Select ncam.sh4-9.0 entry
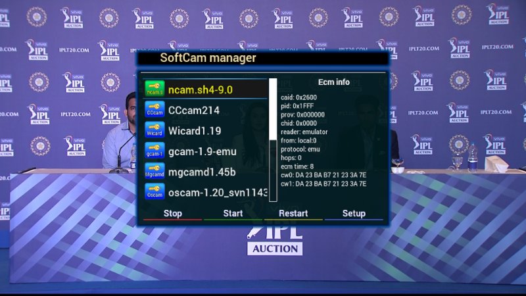 point(205,89)
